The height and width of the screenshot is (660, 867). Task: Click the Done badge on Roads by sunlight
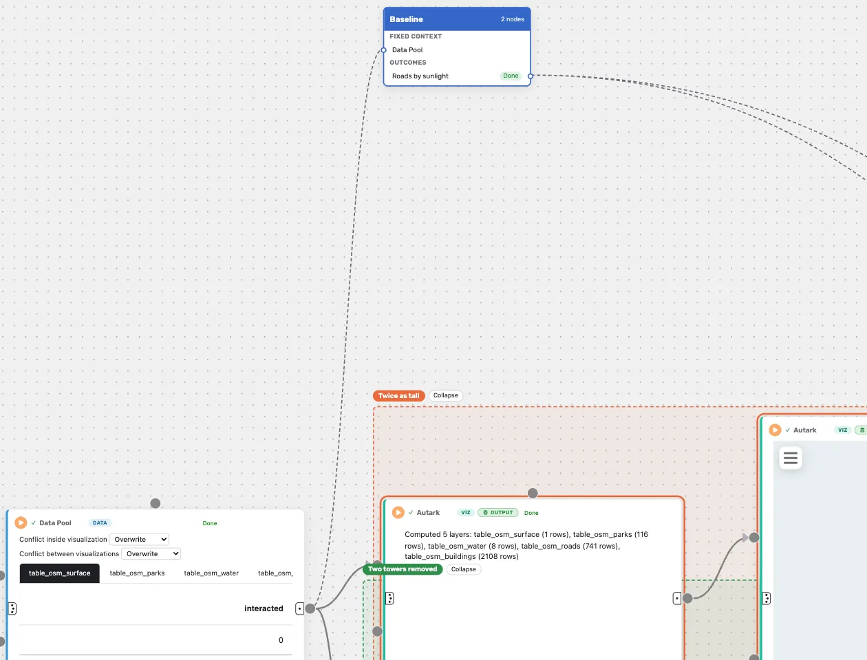tap(511, 76)
